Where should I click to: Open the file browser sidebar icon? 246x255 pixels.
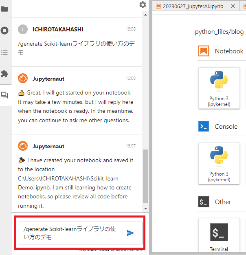5,9
